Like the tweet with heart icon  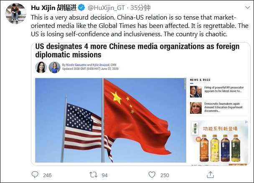pyautogui.click(x=152, y=175)
